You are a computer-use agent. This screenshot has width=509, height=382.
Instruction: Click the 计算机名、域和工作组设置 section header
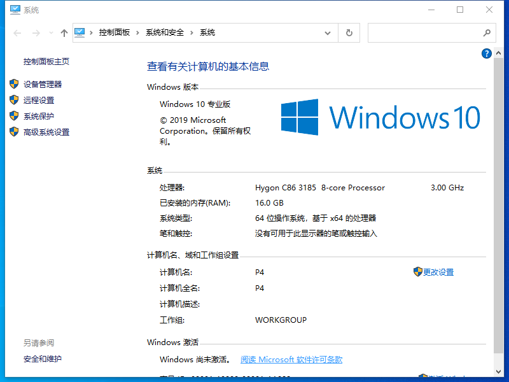pos(193,255)
